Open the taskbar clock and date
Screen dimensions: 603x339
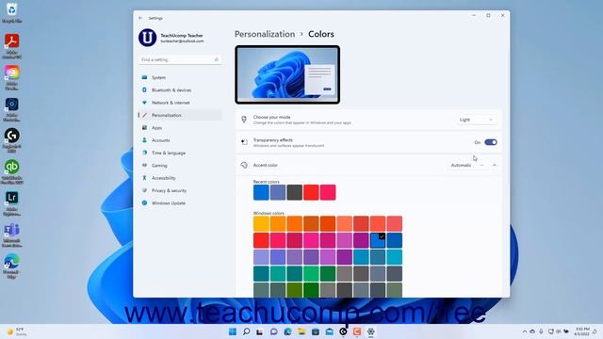[582, 331]
